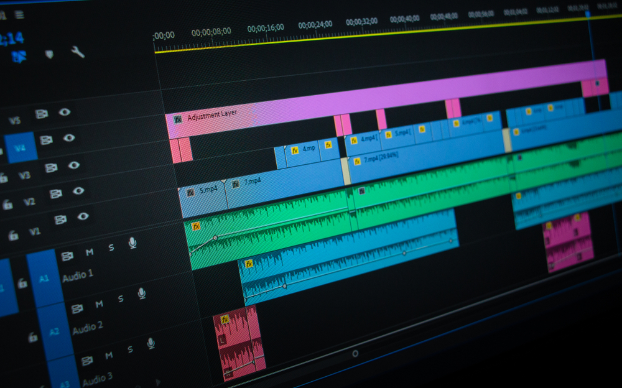Open the timeline panel hamburger menu
This screenshot has height=388, width=622.
19,14
